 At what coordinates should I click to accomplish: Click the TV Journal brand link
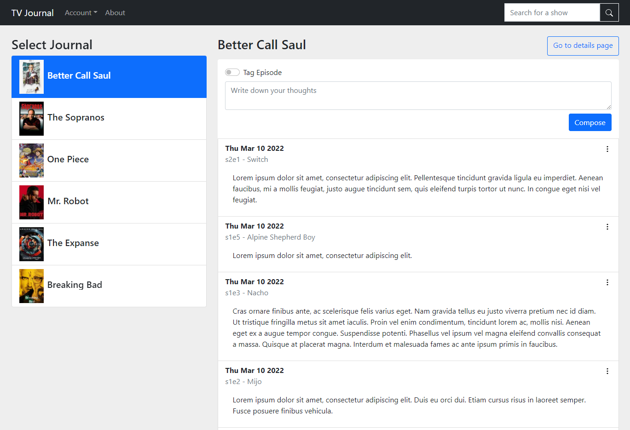[32, 12]
